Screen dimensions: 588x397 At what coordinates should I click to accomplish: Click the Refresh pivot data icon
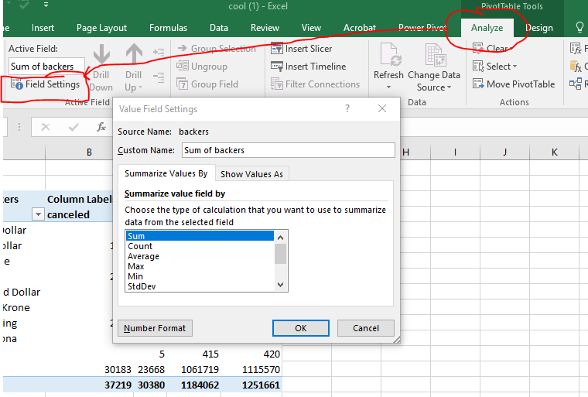tap(388, 56)
